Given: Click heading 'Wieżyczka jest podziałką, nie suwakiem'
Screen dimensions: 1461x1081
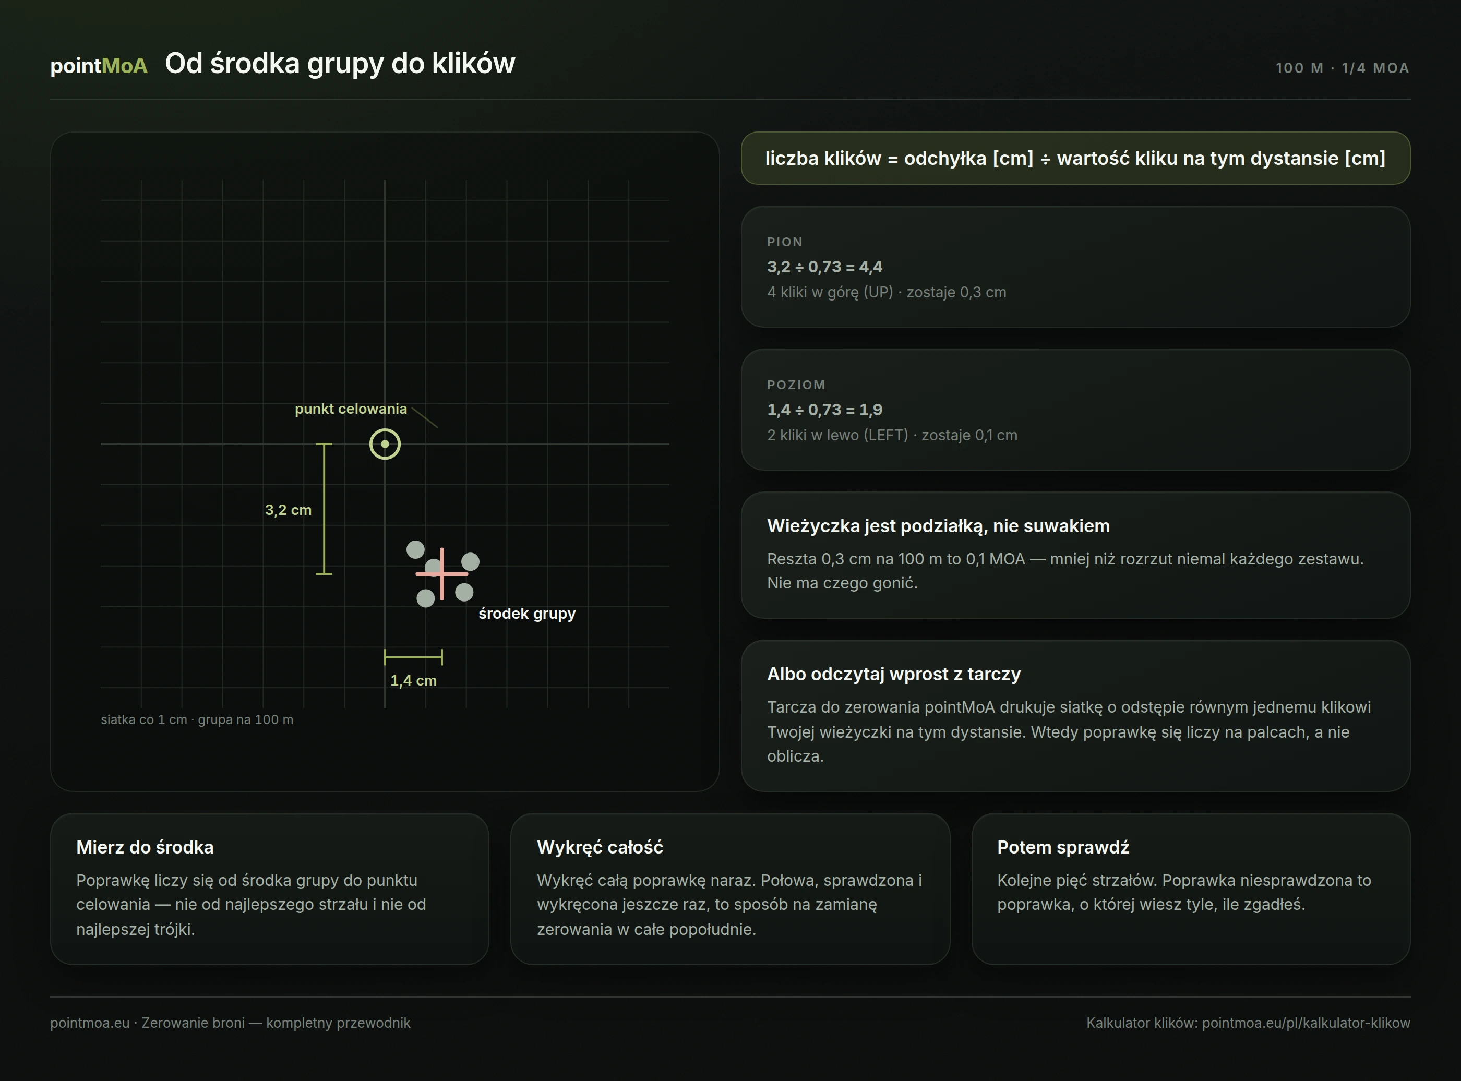Looking at the screenshot, I should pyautogui.click(x=938, y=526).
